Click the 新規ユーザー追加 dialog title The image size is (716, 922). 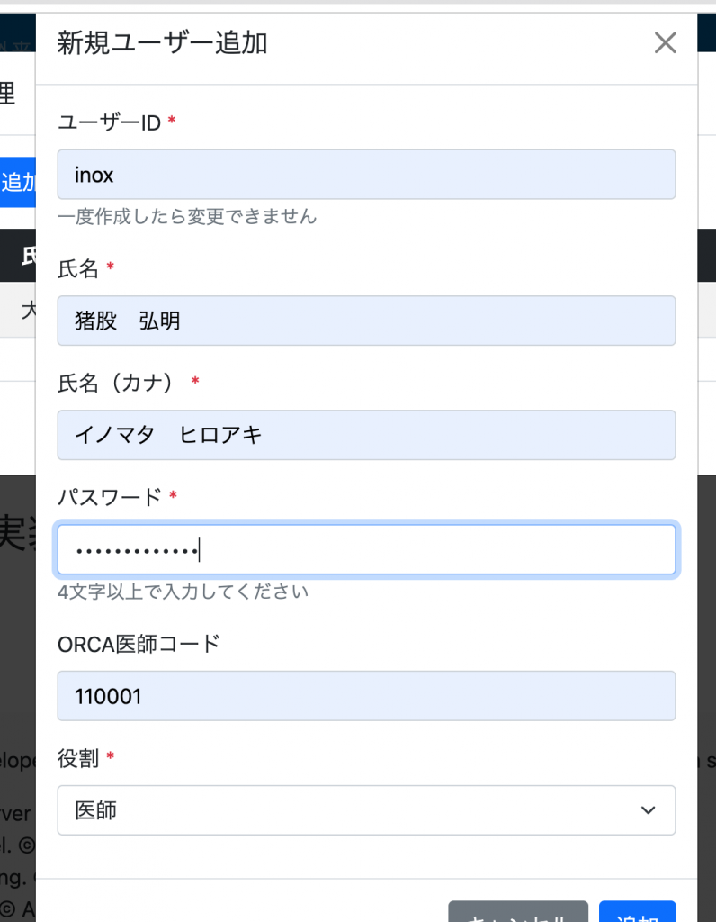click(x=163, y=43)
